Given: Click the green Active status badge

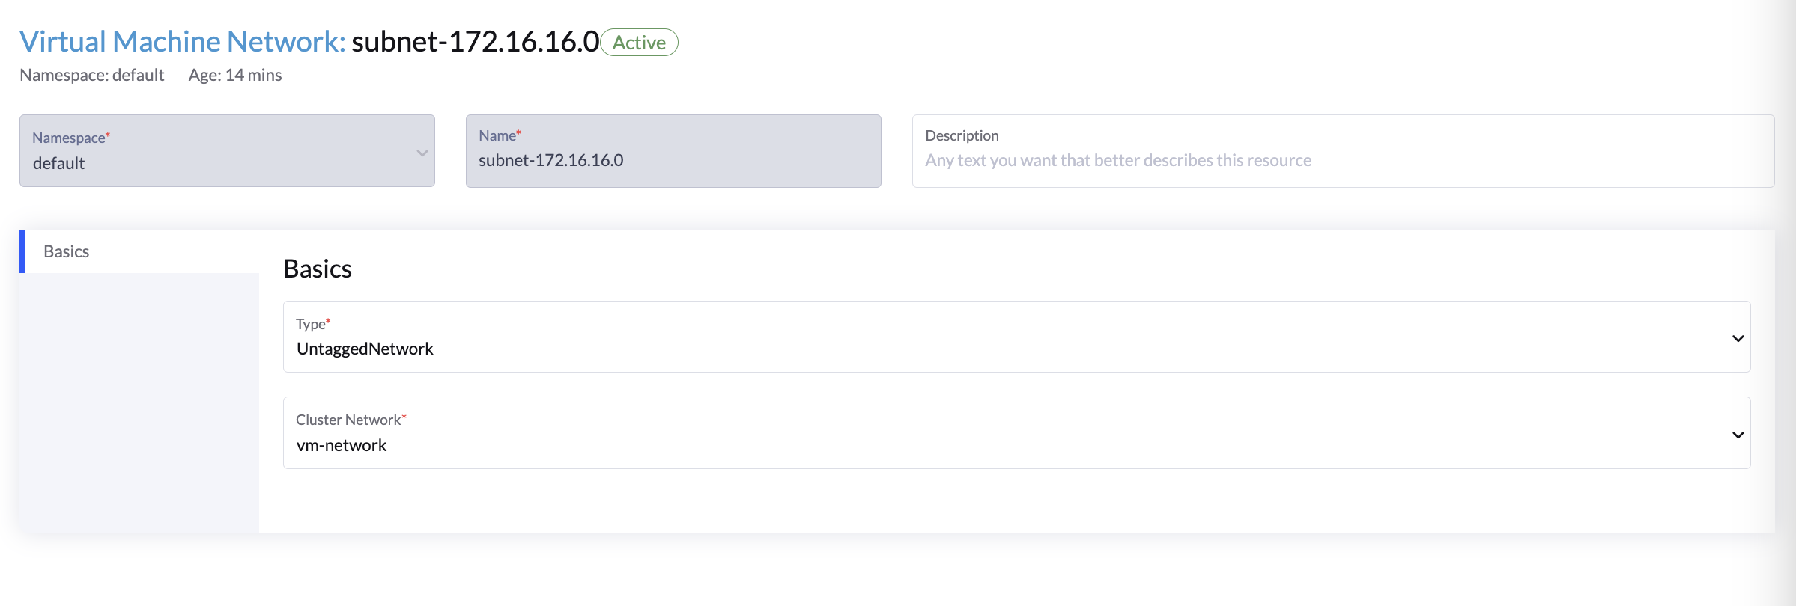Looking at the screenshot, I should click(639, 43).
